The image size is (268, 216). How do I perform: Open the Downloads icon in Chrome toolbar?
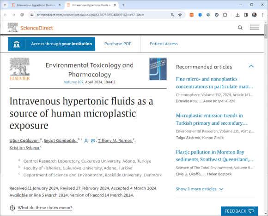(238, 15)
